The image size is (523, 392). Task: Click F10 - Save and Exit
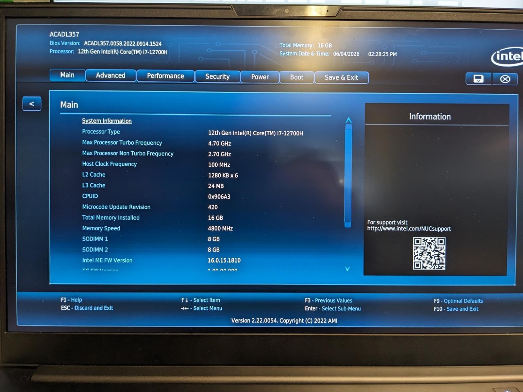456,309
